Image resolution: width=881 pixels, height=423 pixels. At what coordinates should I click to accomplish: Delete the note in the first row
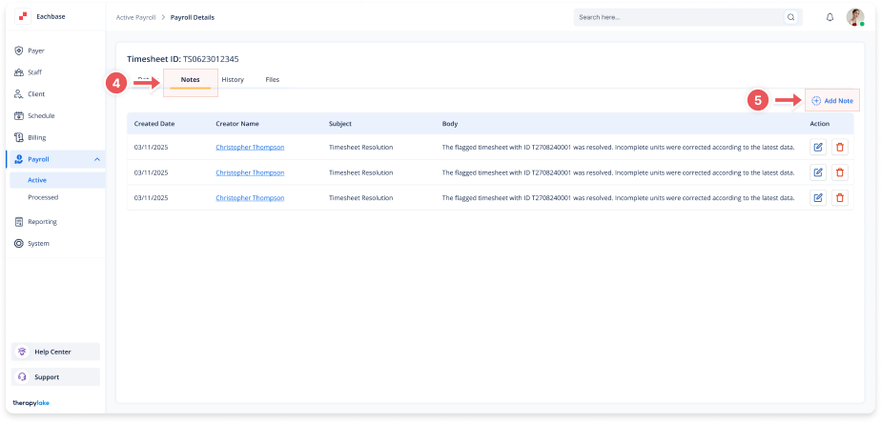click(x=840, y=147)
